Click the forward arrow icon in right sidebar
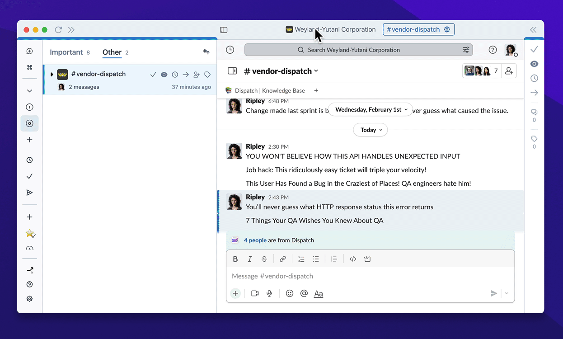Viewport: 563px width, 339px height. (534, 93)
